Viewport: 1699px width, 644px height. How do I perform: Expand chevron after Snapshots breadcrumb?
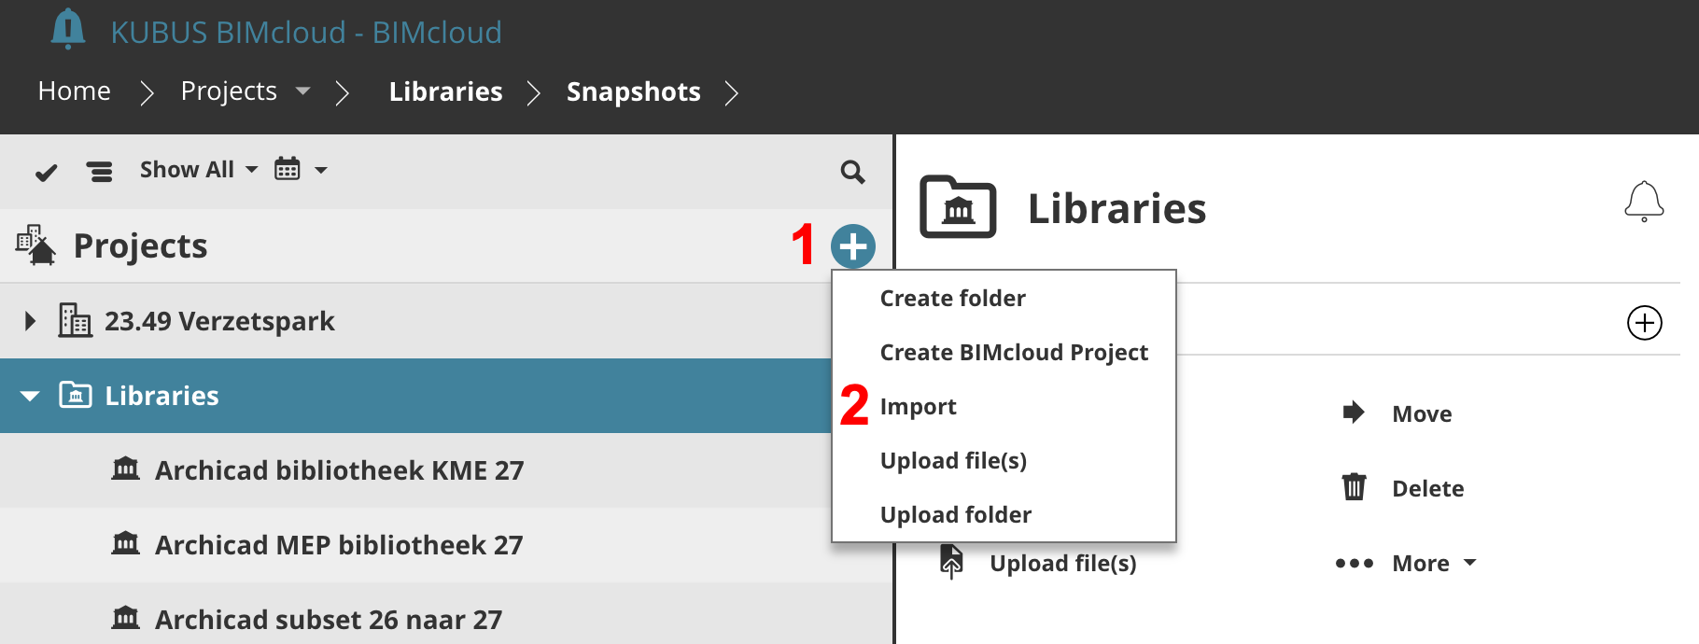[x=731, y=92]
